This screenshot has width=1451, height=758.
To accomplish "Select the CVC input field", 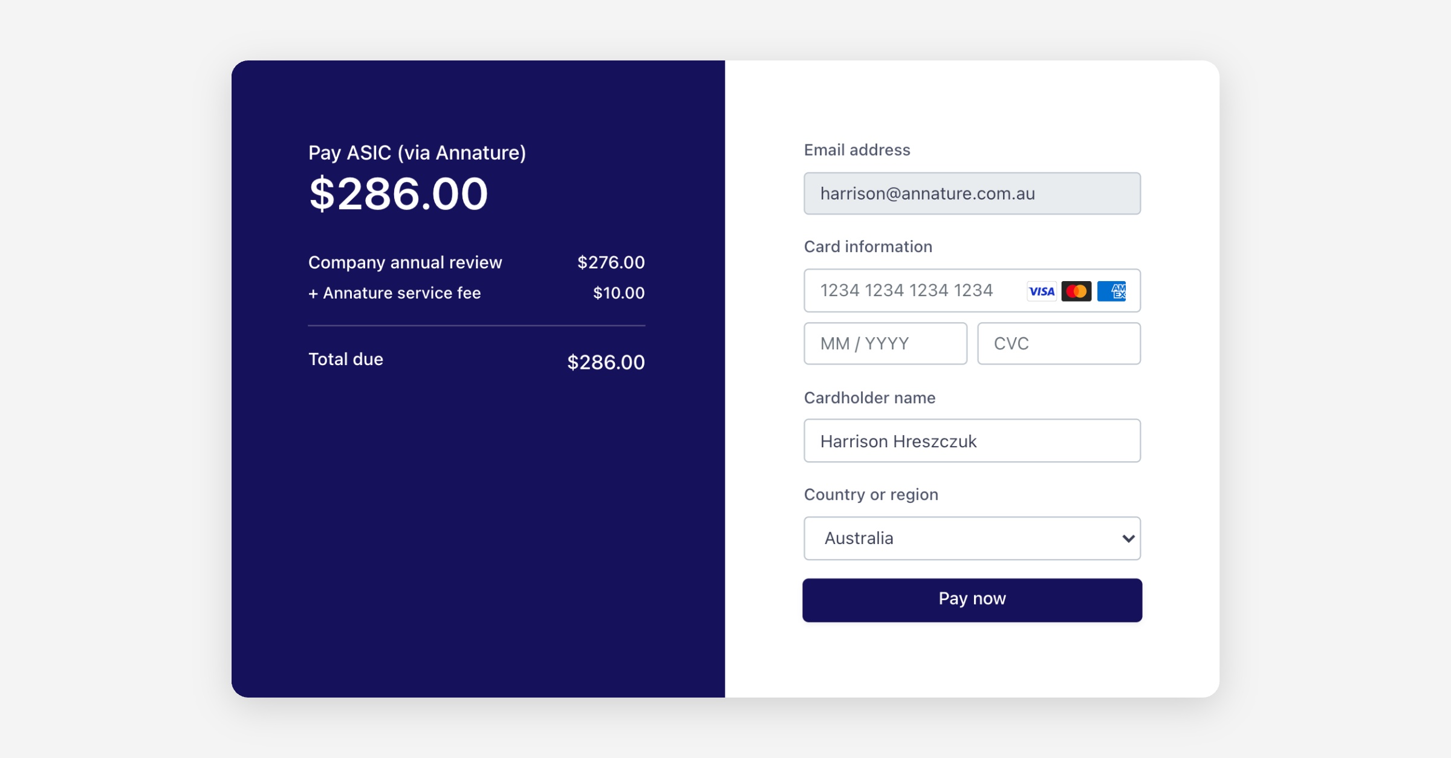I will (1059, 343).
